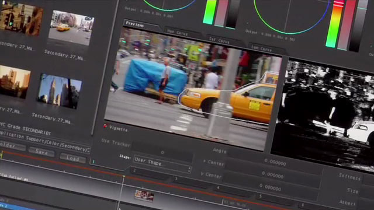This screenshot has width=374, height=210.
Task: Adjust the second color wheel's rainbow hue slider
Action: 335,24
